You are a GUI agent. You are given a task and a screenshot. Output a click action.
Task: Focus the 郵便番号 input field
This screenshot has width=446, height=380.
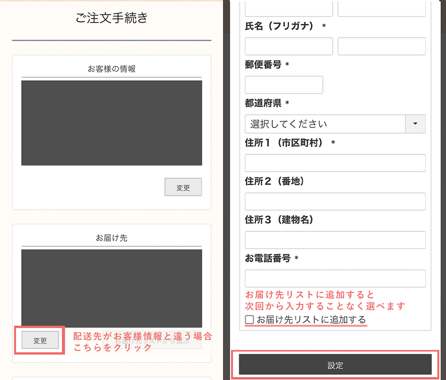[284, 85]
